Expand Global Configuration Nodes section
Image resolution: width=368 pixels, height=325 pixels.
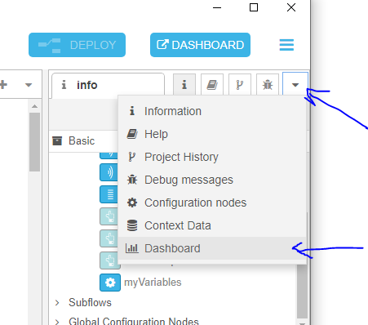[x=57, y=322]
